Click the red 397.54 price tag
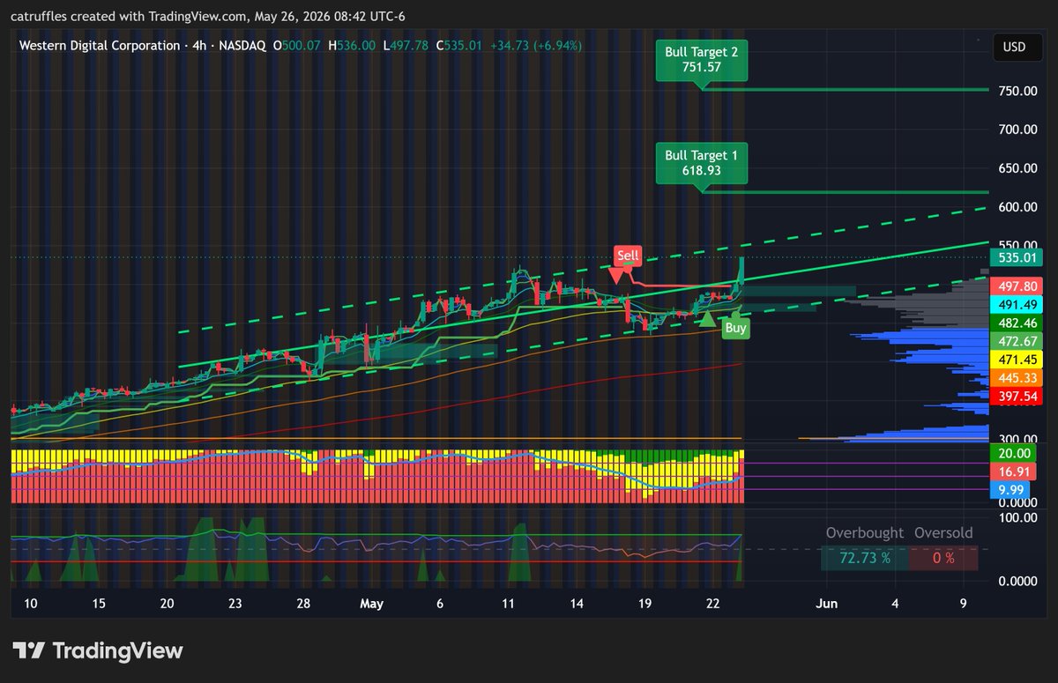Screen dimensions: 1058x683 1017,397
